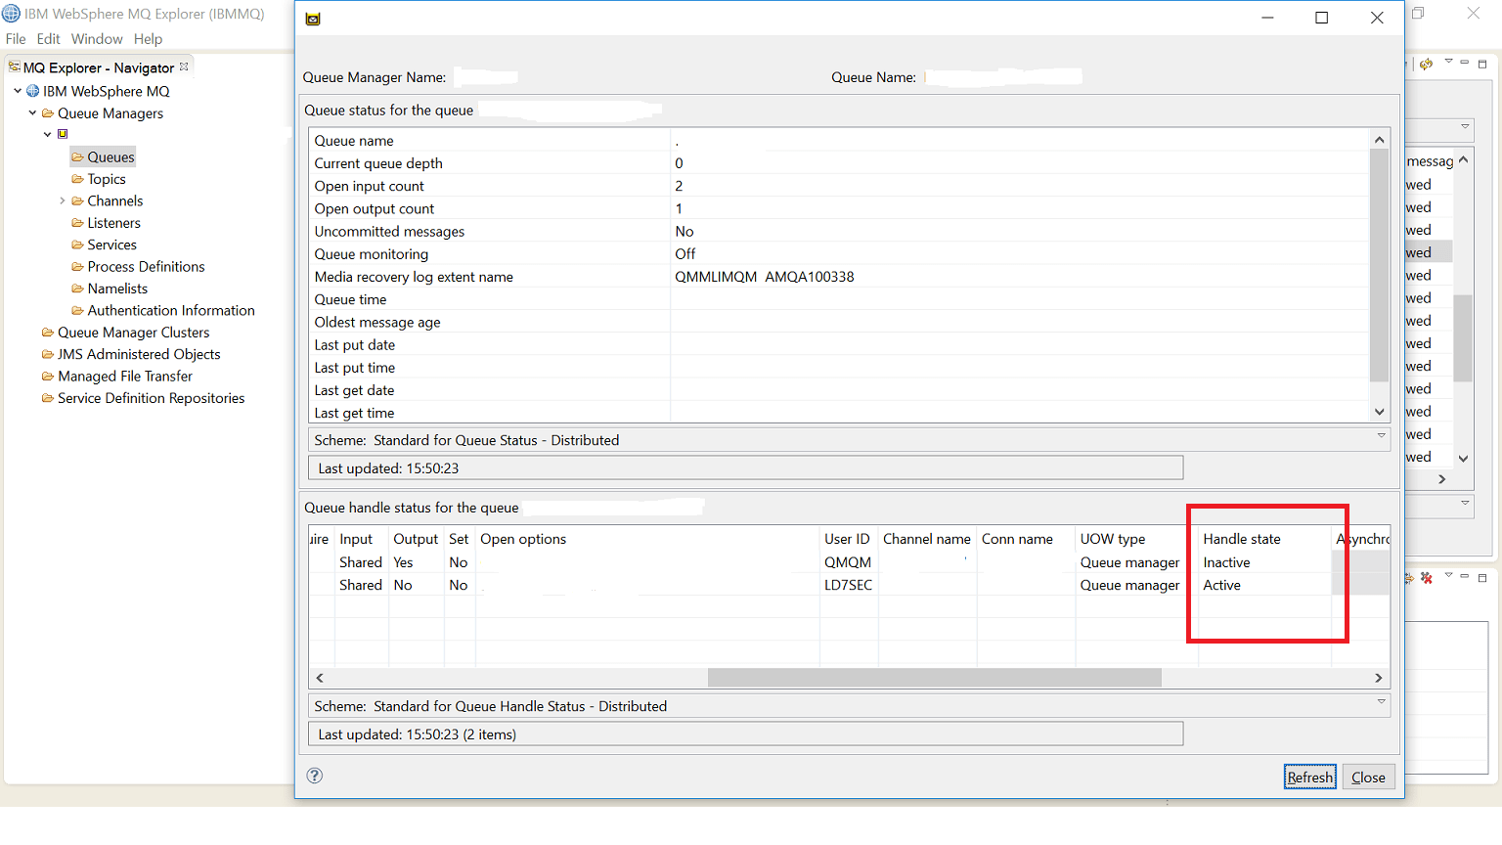Open Queue Handle Status scheme dropdown arrow
Screen dimensions: 1502x845
(1382, 701)
